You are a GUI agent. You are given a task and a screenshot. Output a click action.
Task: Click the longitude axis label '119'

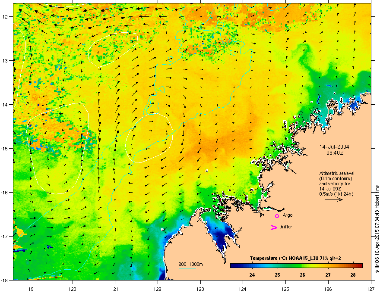click(30, 289)
